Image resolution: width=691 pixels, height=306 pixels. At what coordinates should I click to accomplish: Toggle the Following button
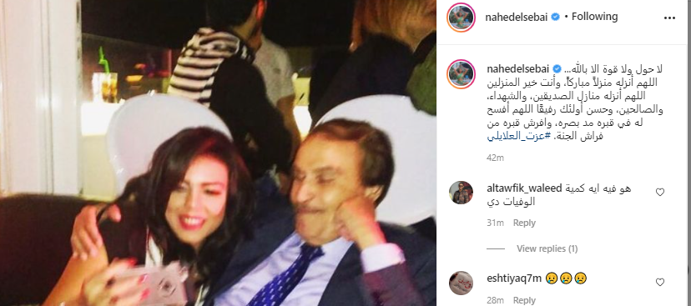(x=594, y=17)
